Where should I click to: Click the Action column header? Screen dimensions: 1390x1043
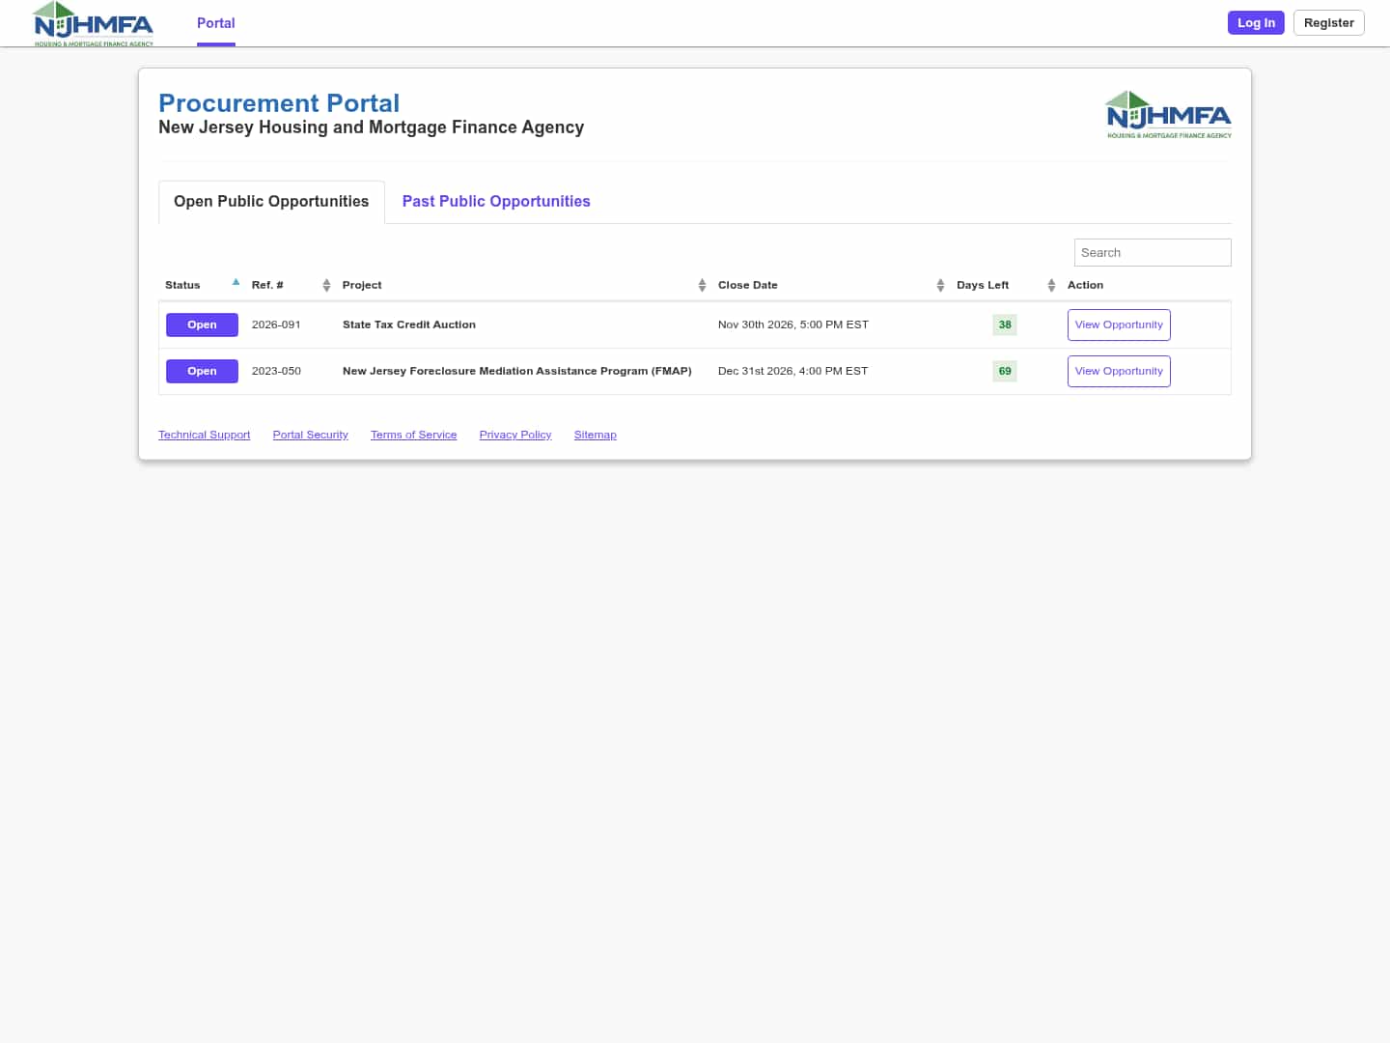point(1085,285)
